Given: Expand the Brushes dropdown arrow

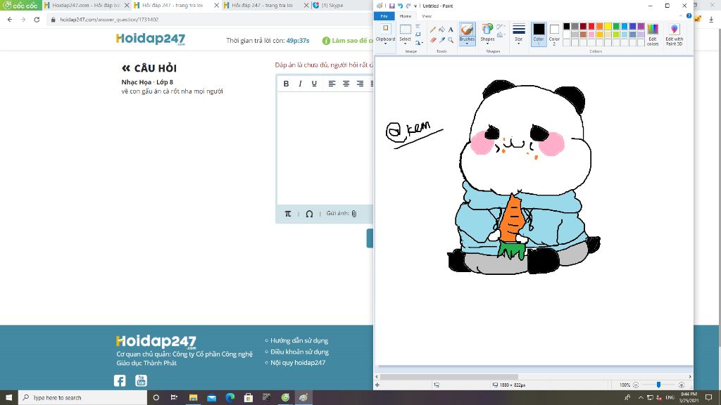Looking at the screenshot, I should click(x=467, y=44).
